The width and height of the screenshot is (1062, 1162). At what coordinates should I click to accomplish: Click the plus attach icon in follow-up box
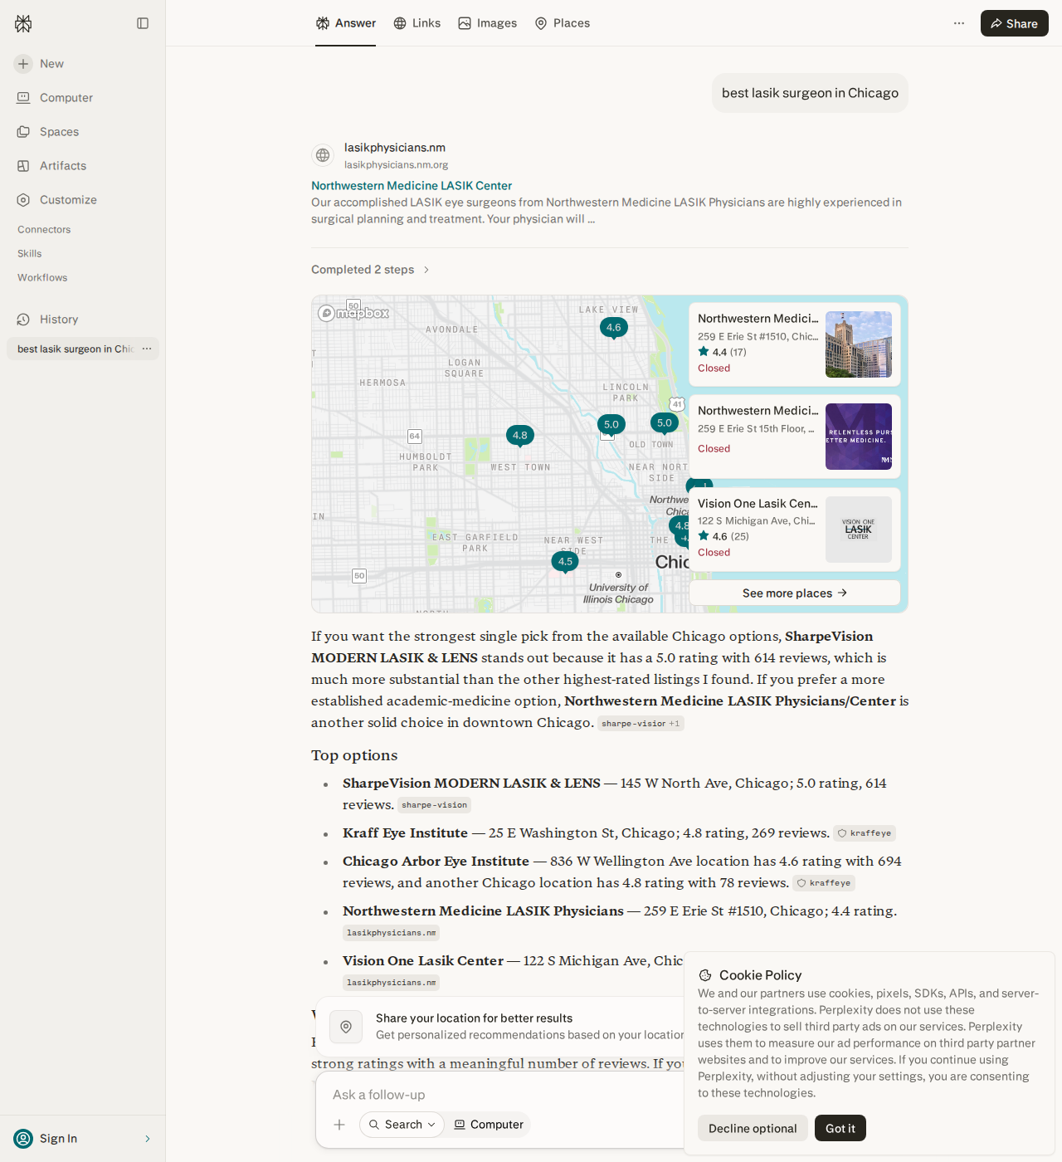click(x=339, y=1125)
